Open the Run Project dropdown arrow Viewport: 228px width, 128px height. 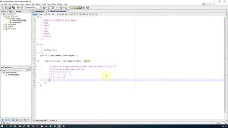tap(58, 7)
